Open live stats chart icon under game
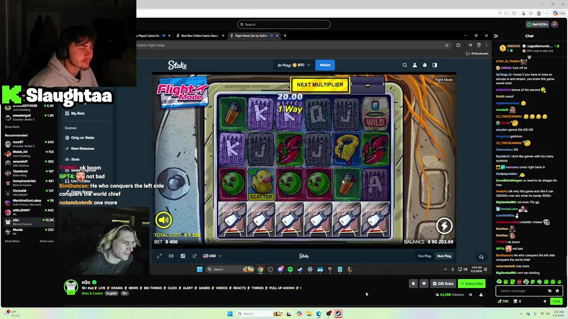 click(x=183, y=256)
